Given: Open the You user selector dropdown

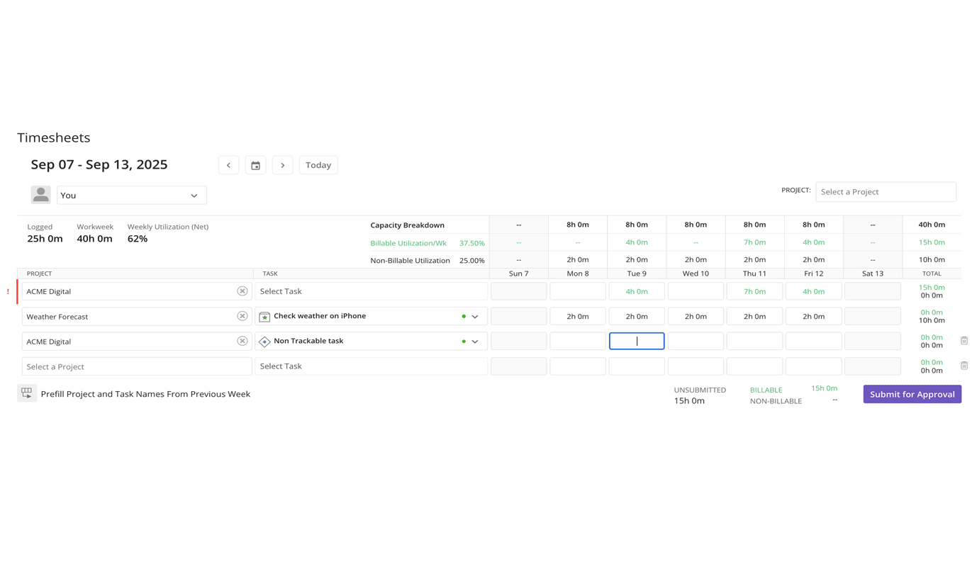Looking at the screenshot, I should pos(131,194).
